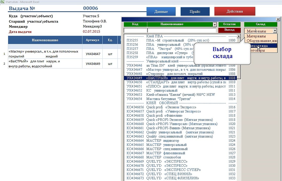Screen dimensions: 282x181
Task: Select row УК434650 «СТАНДАРТ»
Action: (x=181, y=82)
